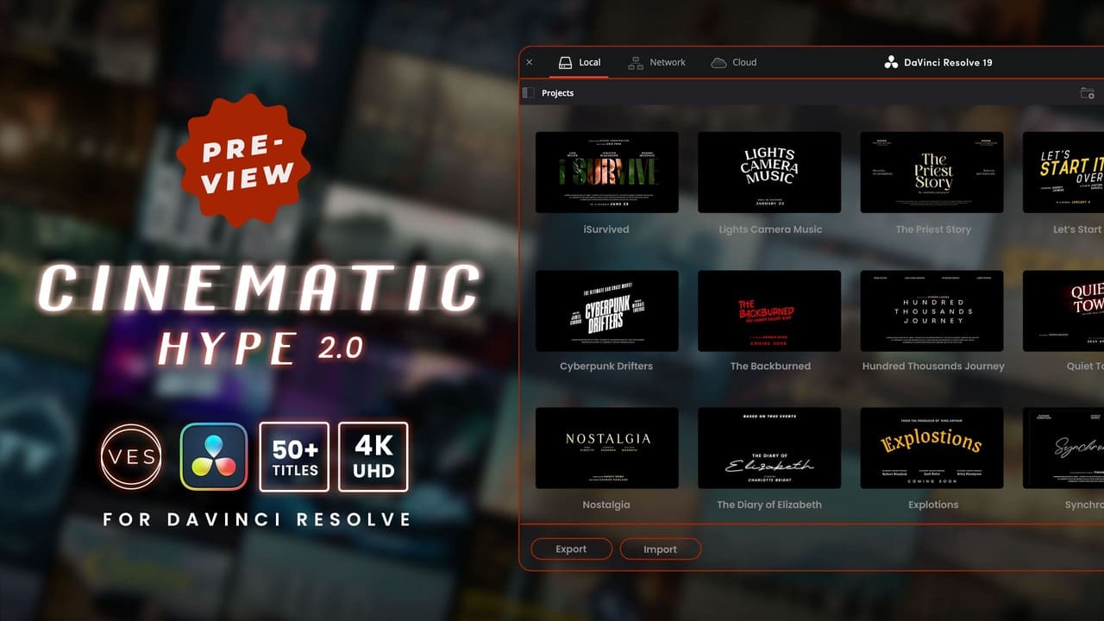Image resolution: width=1104 pixels, height=621 pixels.
Task: Select the Synchro project thumbnail
Action: (x=1063, y=448)
